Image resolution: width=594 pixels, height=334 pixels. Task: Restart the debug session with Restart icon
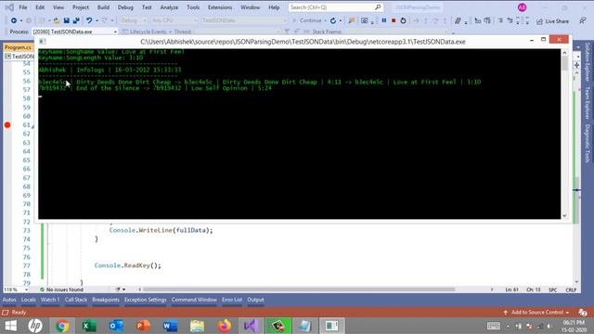click(403, 20)
